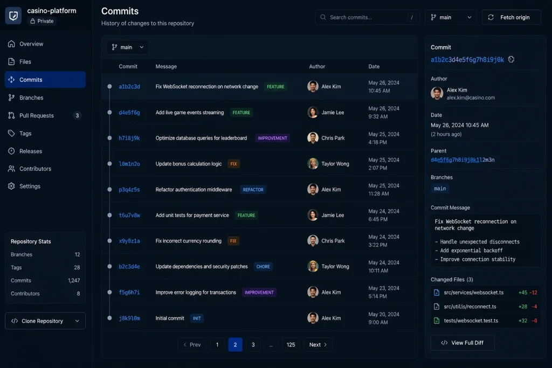Click the magnifier icon in commit search
The width and height of the screenshot is (552, 368).
click(x=323, y=17)
